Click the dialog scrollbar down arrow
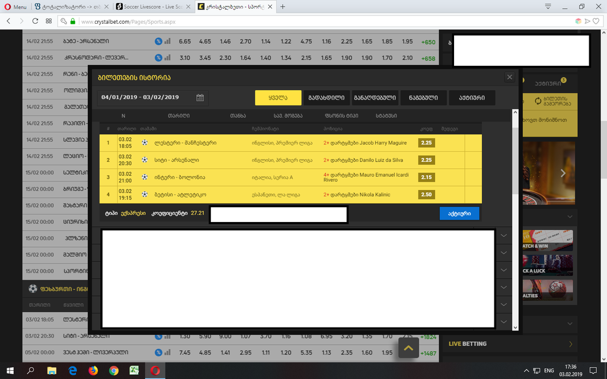 pos(515,327)
